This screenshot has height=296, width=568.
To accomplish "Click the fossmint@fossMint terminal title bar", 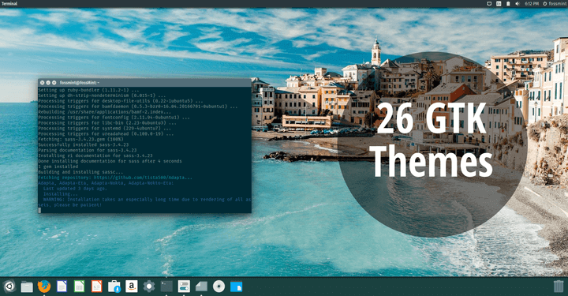I will point(145,83).
